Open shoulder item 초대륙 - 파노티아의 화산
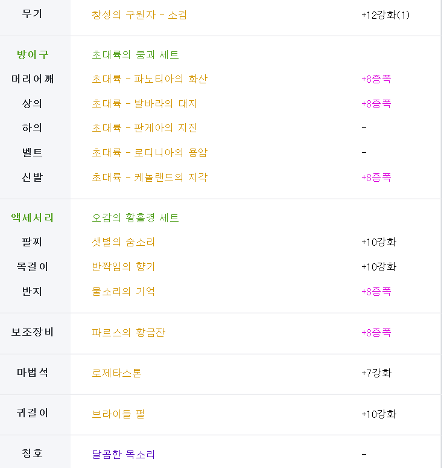This screenshot has width=444, height=468. [x=150, y=79]
